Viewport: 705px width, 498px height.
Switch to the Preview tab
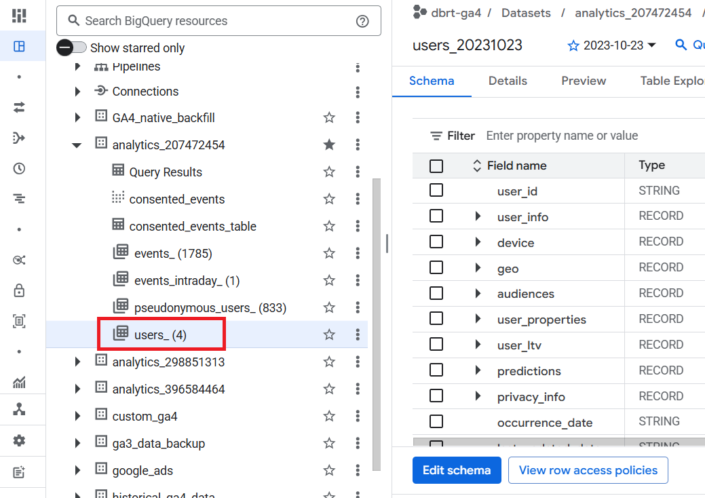coord(584,81)
